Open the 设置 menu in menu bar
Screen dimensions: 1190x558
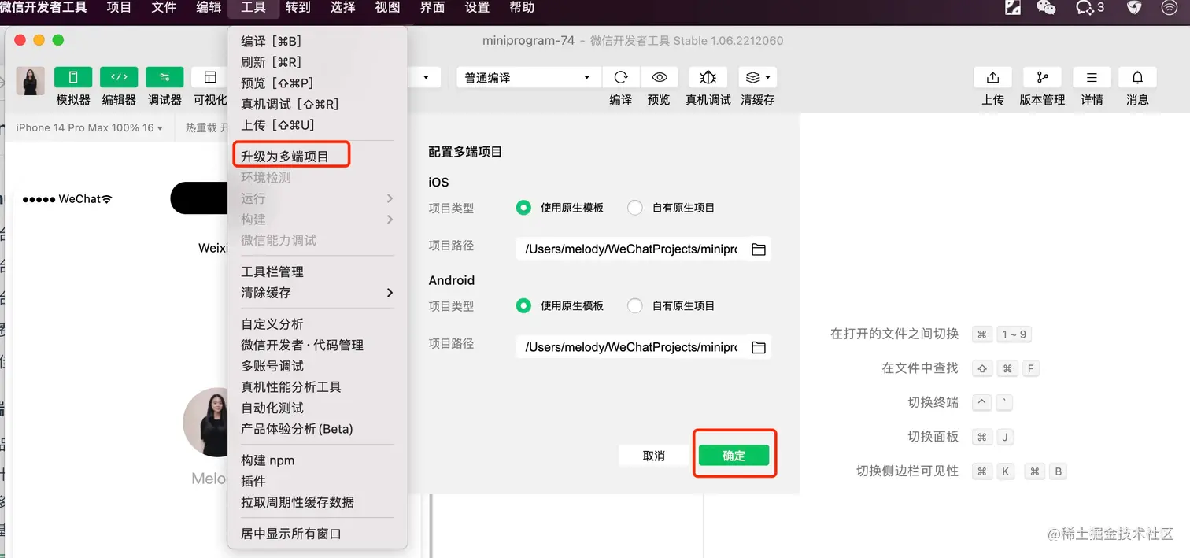click(477, 8)
